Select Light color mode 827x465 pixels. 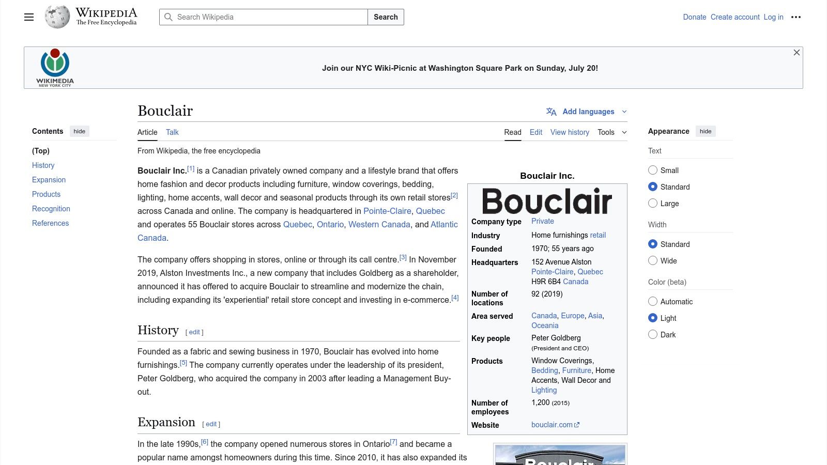click(653, 318)
